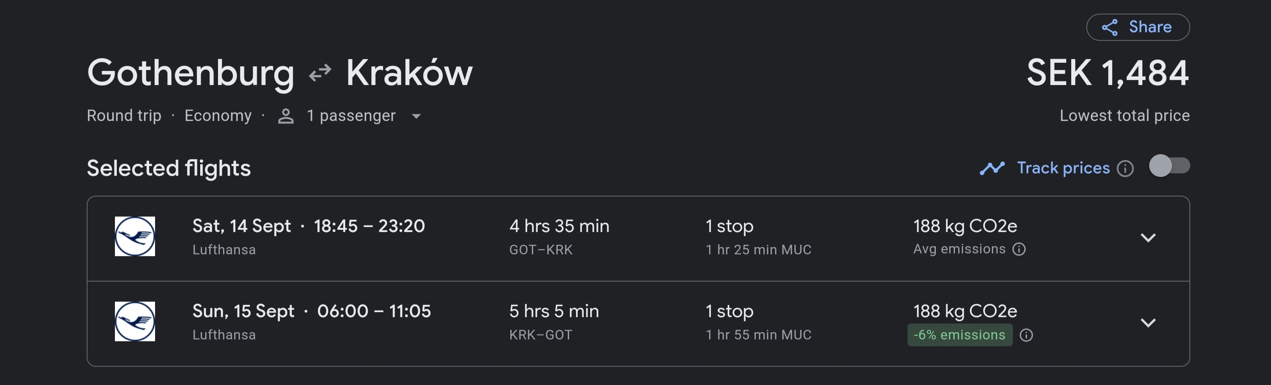
Task: Click the passenger person icon
Action: 285,116
